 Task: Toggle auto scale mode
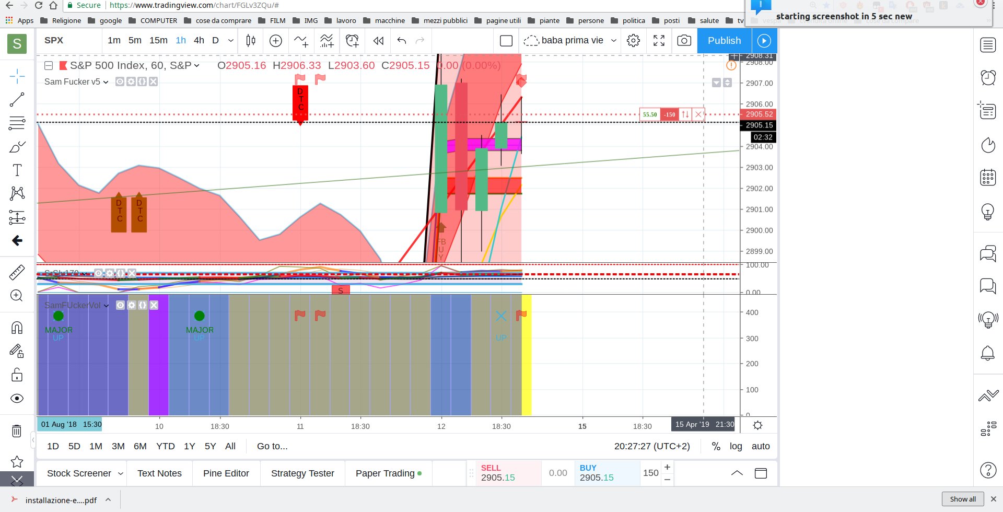(x=761, y=446)
